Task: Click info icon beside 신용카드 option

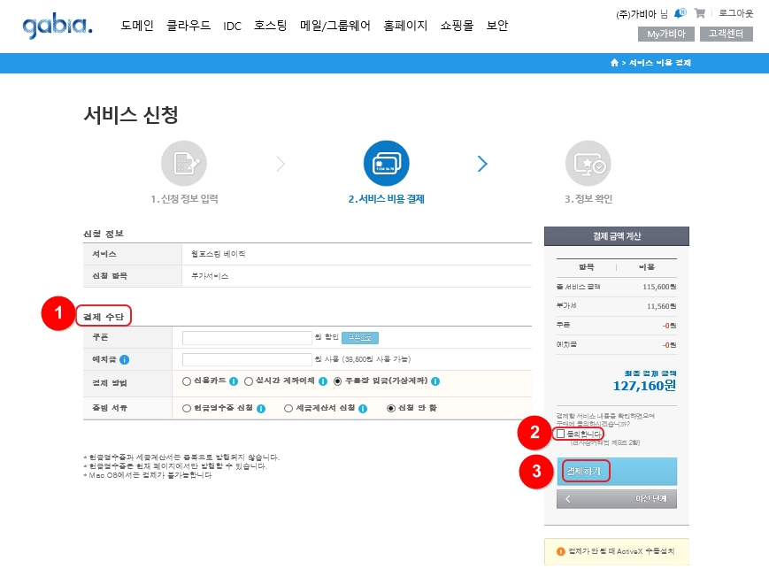Action: (x=234, y=382)
